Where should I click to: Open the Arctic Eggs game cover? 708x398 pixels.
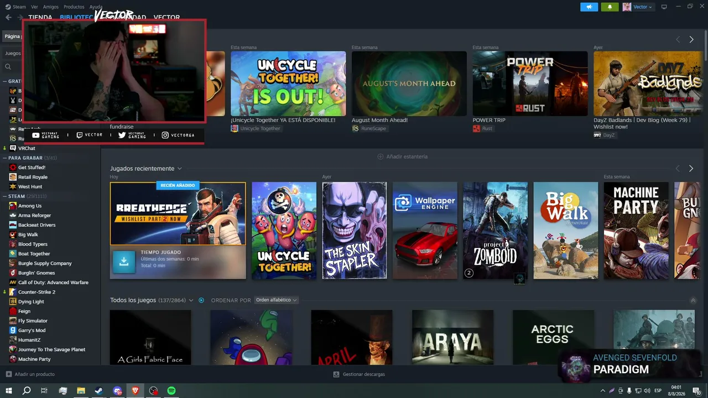[x=553, y=337]
